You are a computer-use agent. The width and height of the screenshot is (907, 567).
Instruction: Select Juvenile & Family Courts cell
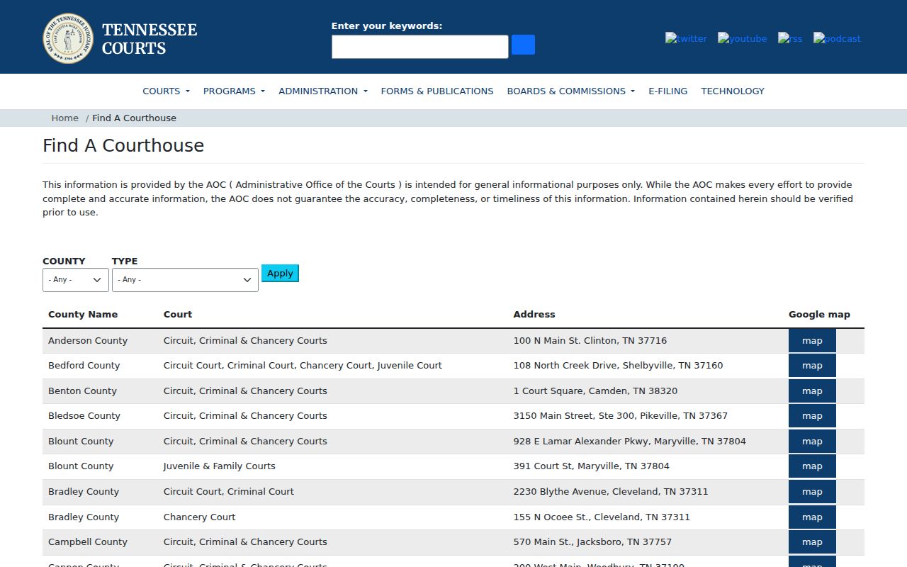pos(220,466)
